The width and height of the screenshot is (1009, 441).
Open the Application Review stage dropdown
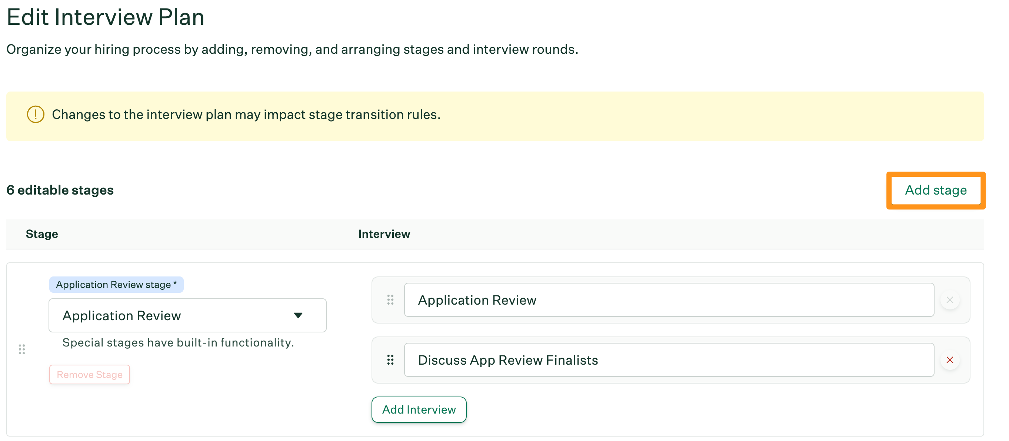[187, 315]
